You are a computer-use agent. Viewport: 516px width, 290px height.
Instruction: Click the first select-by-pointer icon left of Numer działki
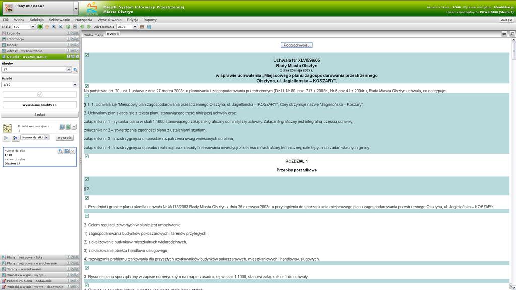point(6,138)
